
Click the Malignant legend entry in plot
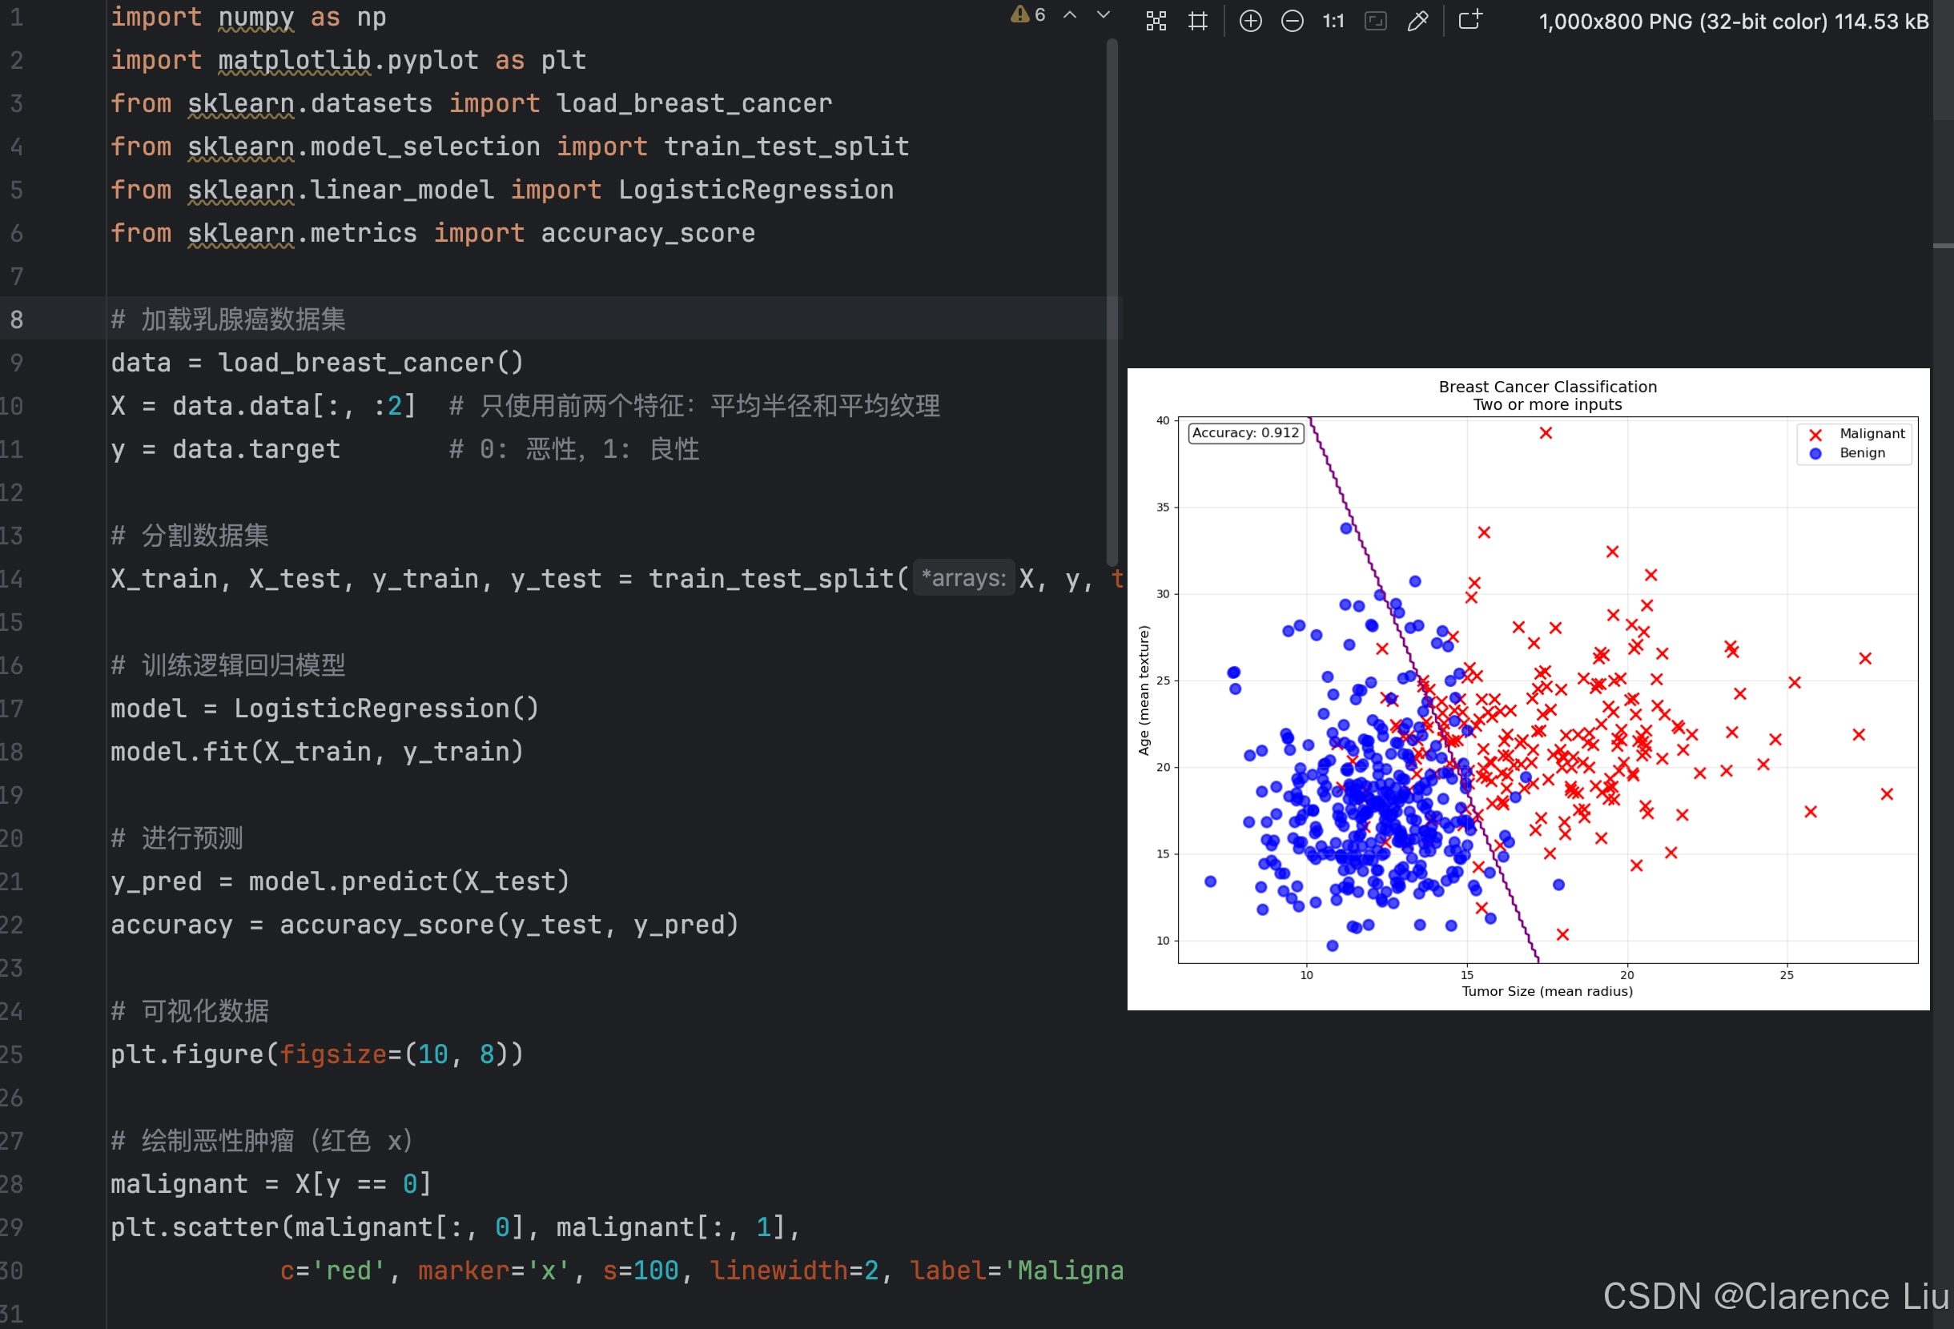click(x=1871, y=434)
